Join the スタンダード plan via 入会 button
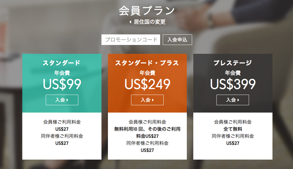The height and width of the screenshot is (169, 293). point(62,100)
